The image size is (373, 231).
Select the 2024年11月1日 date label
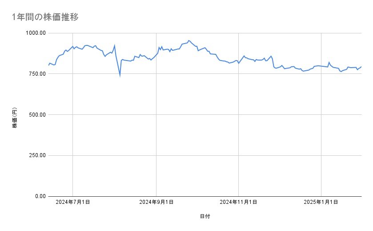(238, 202)
